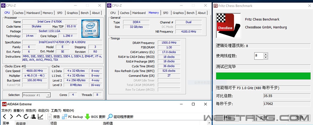Click the thread count input field
This screenshot has width=313, height=125.
[x=259, y=56]
